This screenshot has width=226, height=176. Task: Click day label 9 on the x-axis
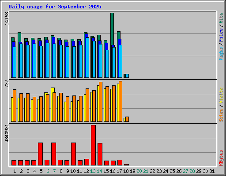tap(68, 171)
